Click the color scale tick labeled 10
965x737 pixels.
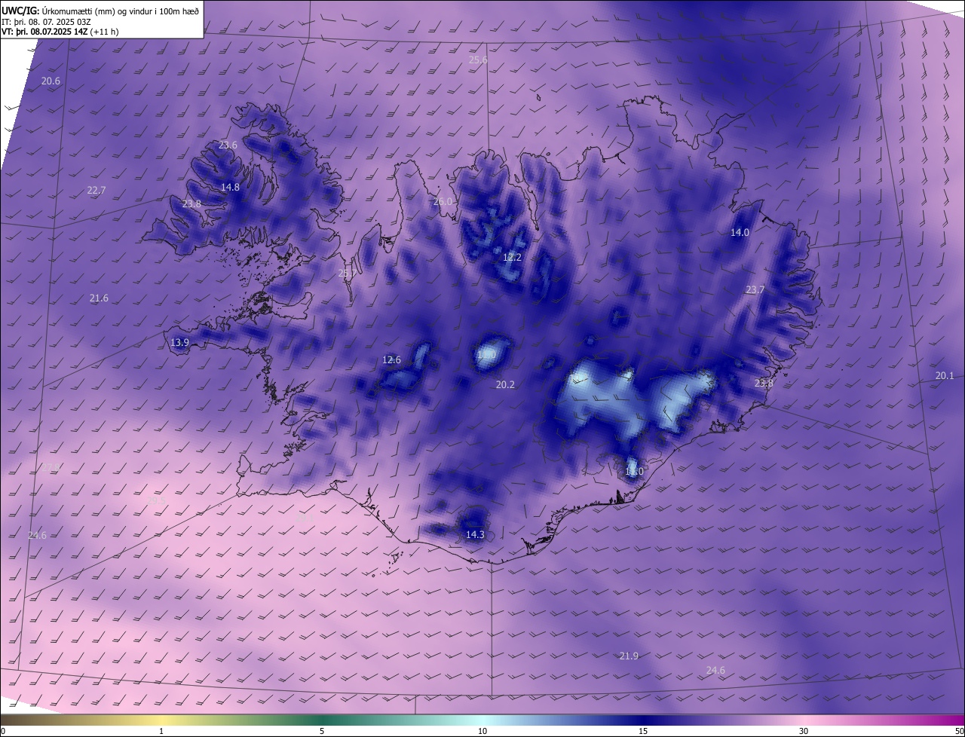(482, 732)
